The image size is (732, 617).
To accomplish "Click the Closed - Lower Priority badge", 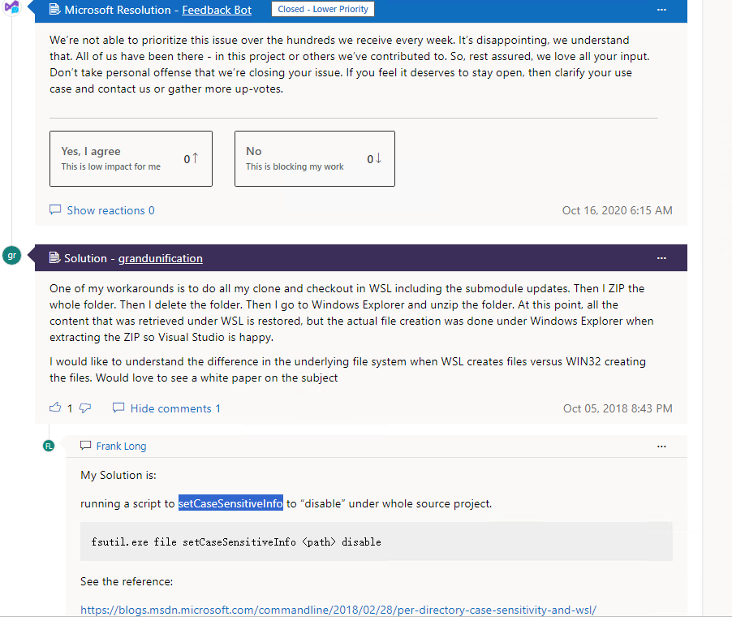I will pyautogui.click(x=323, y=9).
